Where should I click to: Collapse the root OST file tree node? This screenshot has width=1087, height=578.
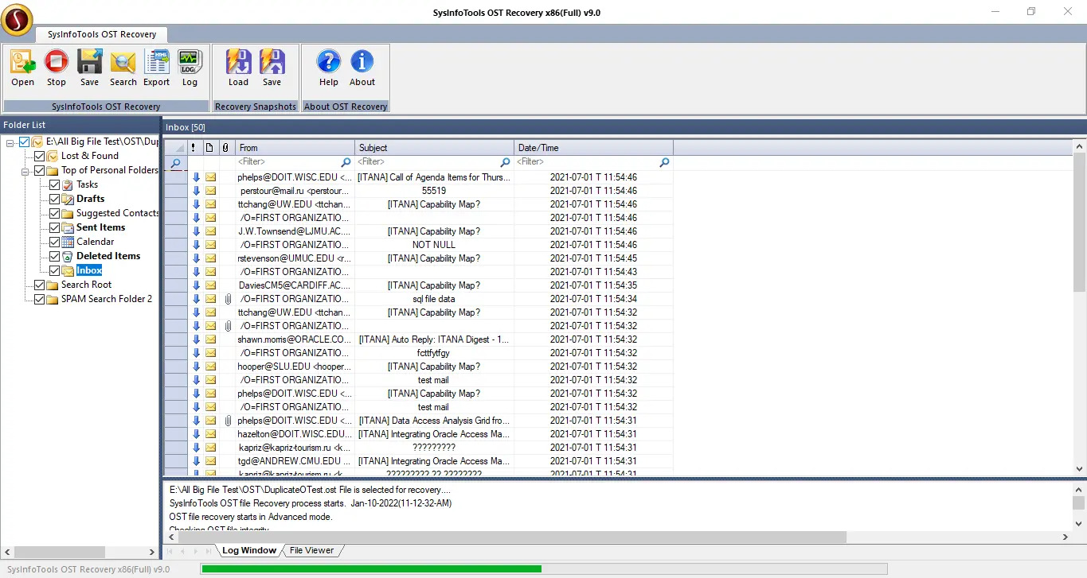pyautogui.click(x=10, y=142)
